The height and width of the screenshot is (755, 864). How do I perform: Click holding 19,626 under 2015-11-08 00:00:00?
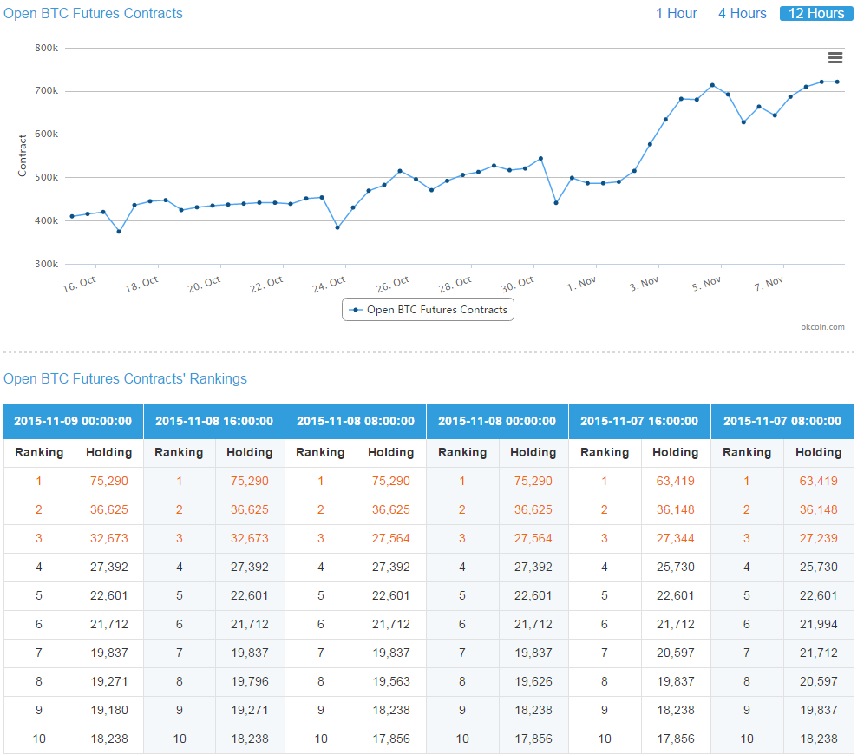533,682
